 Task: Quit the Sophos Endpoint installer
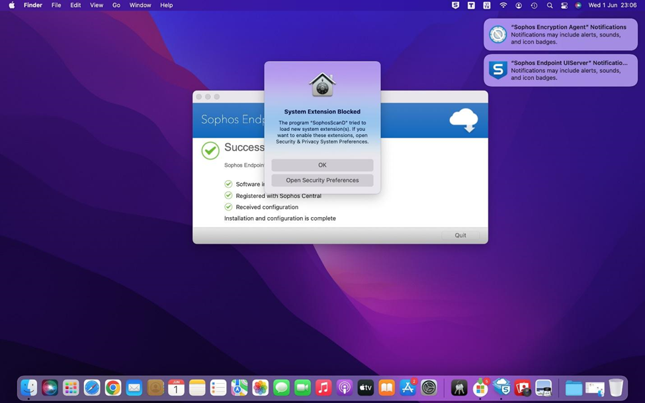pos(460,236)
